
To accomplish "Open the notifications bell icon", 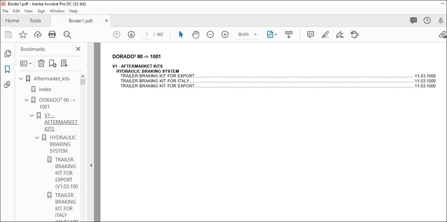I will [x=441, y=20].
